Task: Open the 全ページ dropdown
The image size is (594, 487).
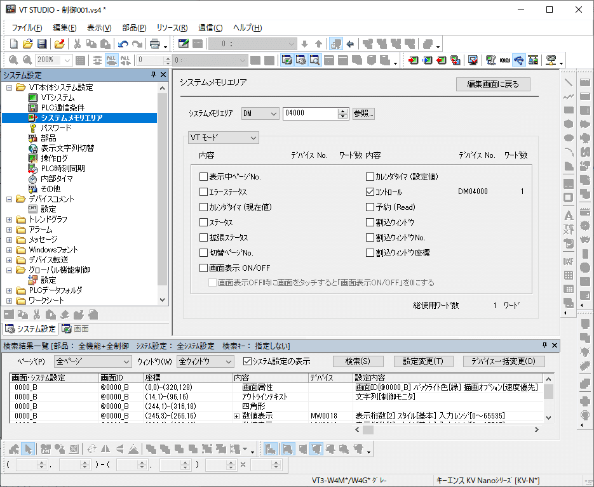Action: pyautogui.click(x=93, y=362)
